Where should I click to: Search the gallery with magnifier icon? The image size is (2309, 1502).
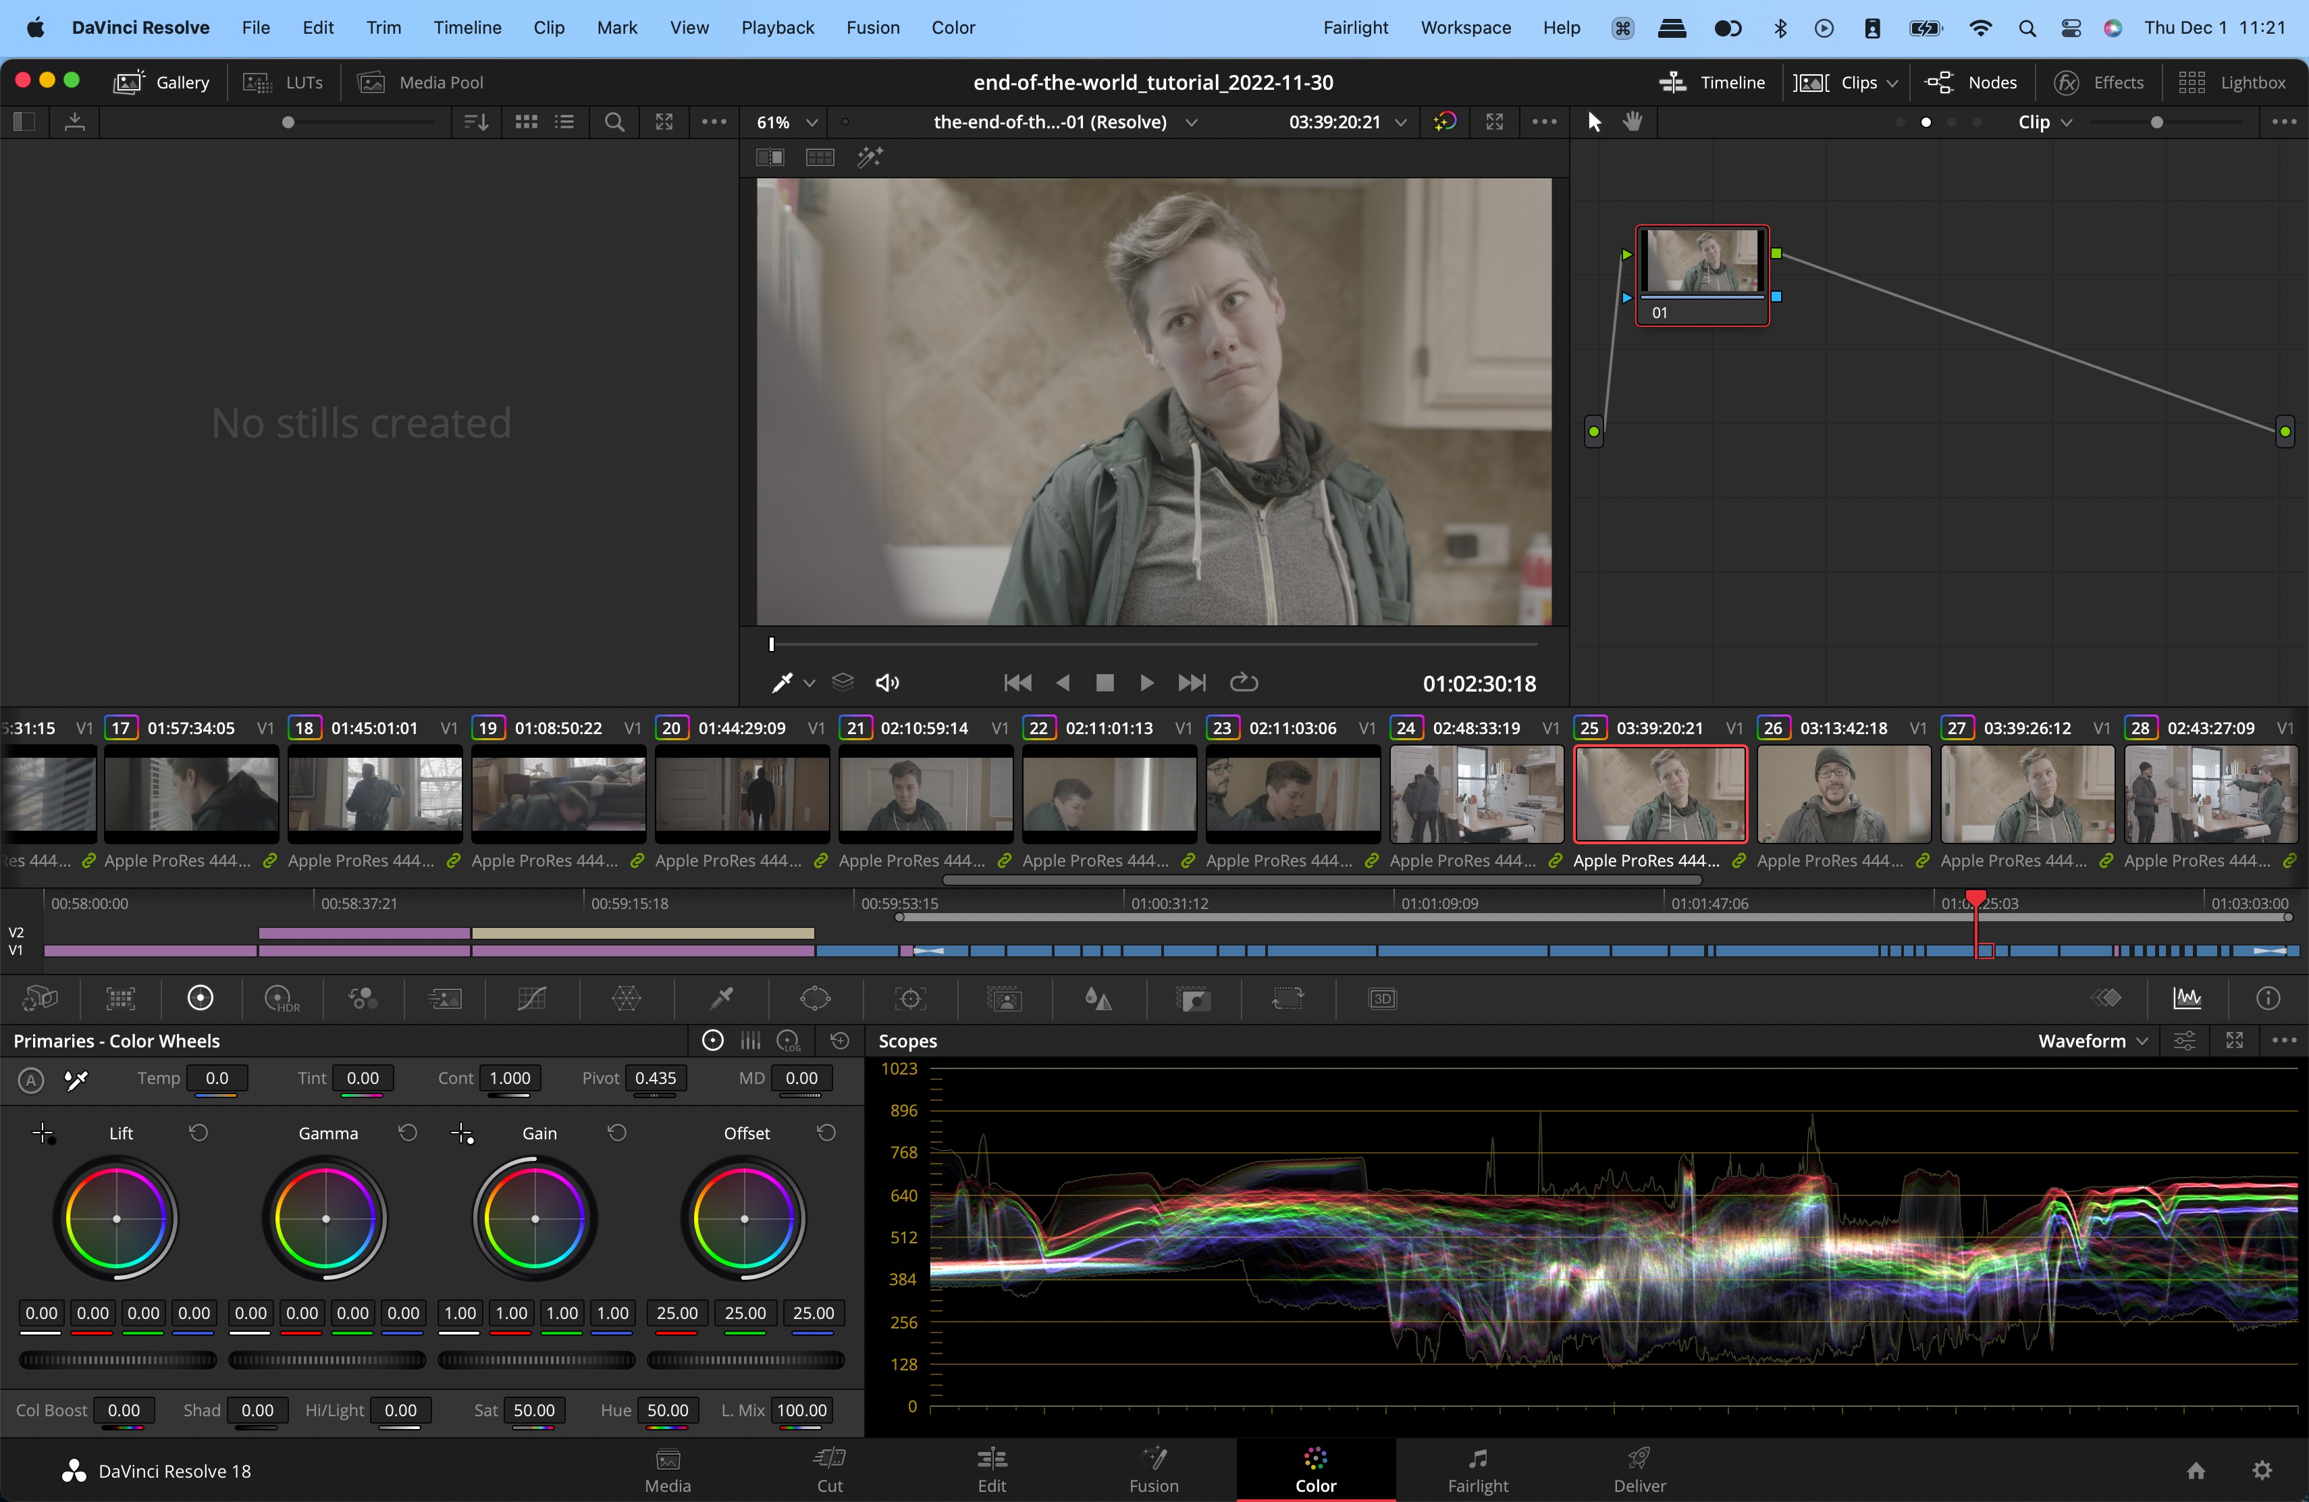click(614, 122)
